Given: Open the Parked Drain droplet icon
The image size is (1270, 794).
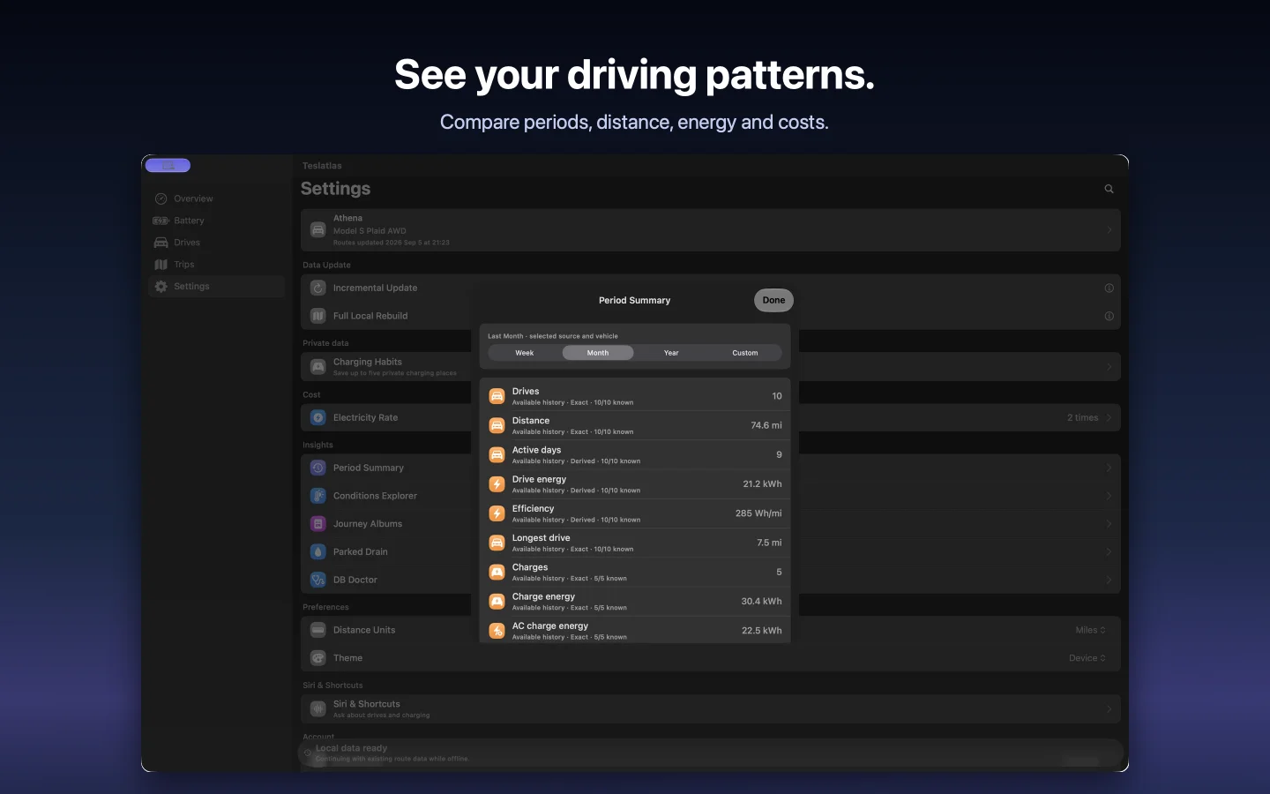Looking at the screenshot, I should pos(318,551).
